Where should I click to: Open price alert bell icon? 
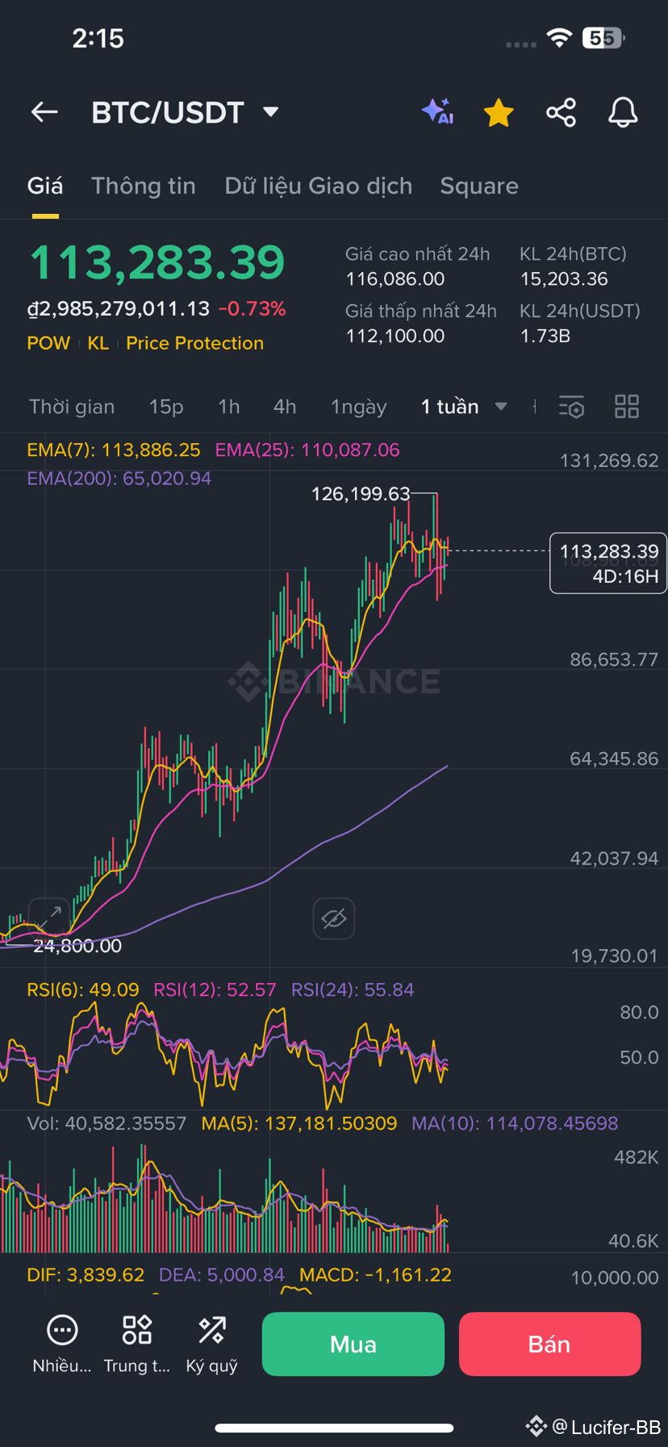pyautogui.click(x=623, y=112)
